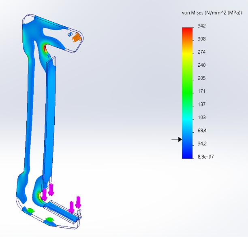Select the left green fixture symbol
The width and height of the screenshot is (248, 237).
30,209
